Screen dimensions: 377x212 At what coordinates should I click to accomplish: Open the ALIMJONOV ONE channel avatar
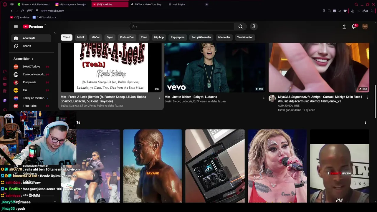272,98
